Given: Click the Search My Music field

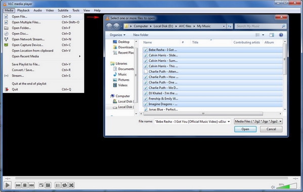Looking at the screenshot, I should (261, 26).
